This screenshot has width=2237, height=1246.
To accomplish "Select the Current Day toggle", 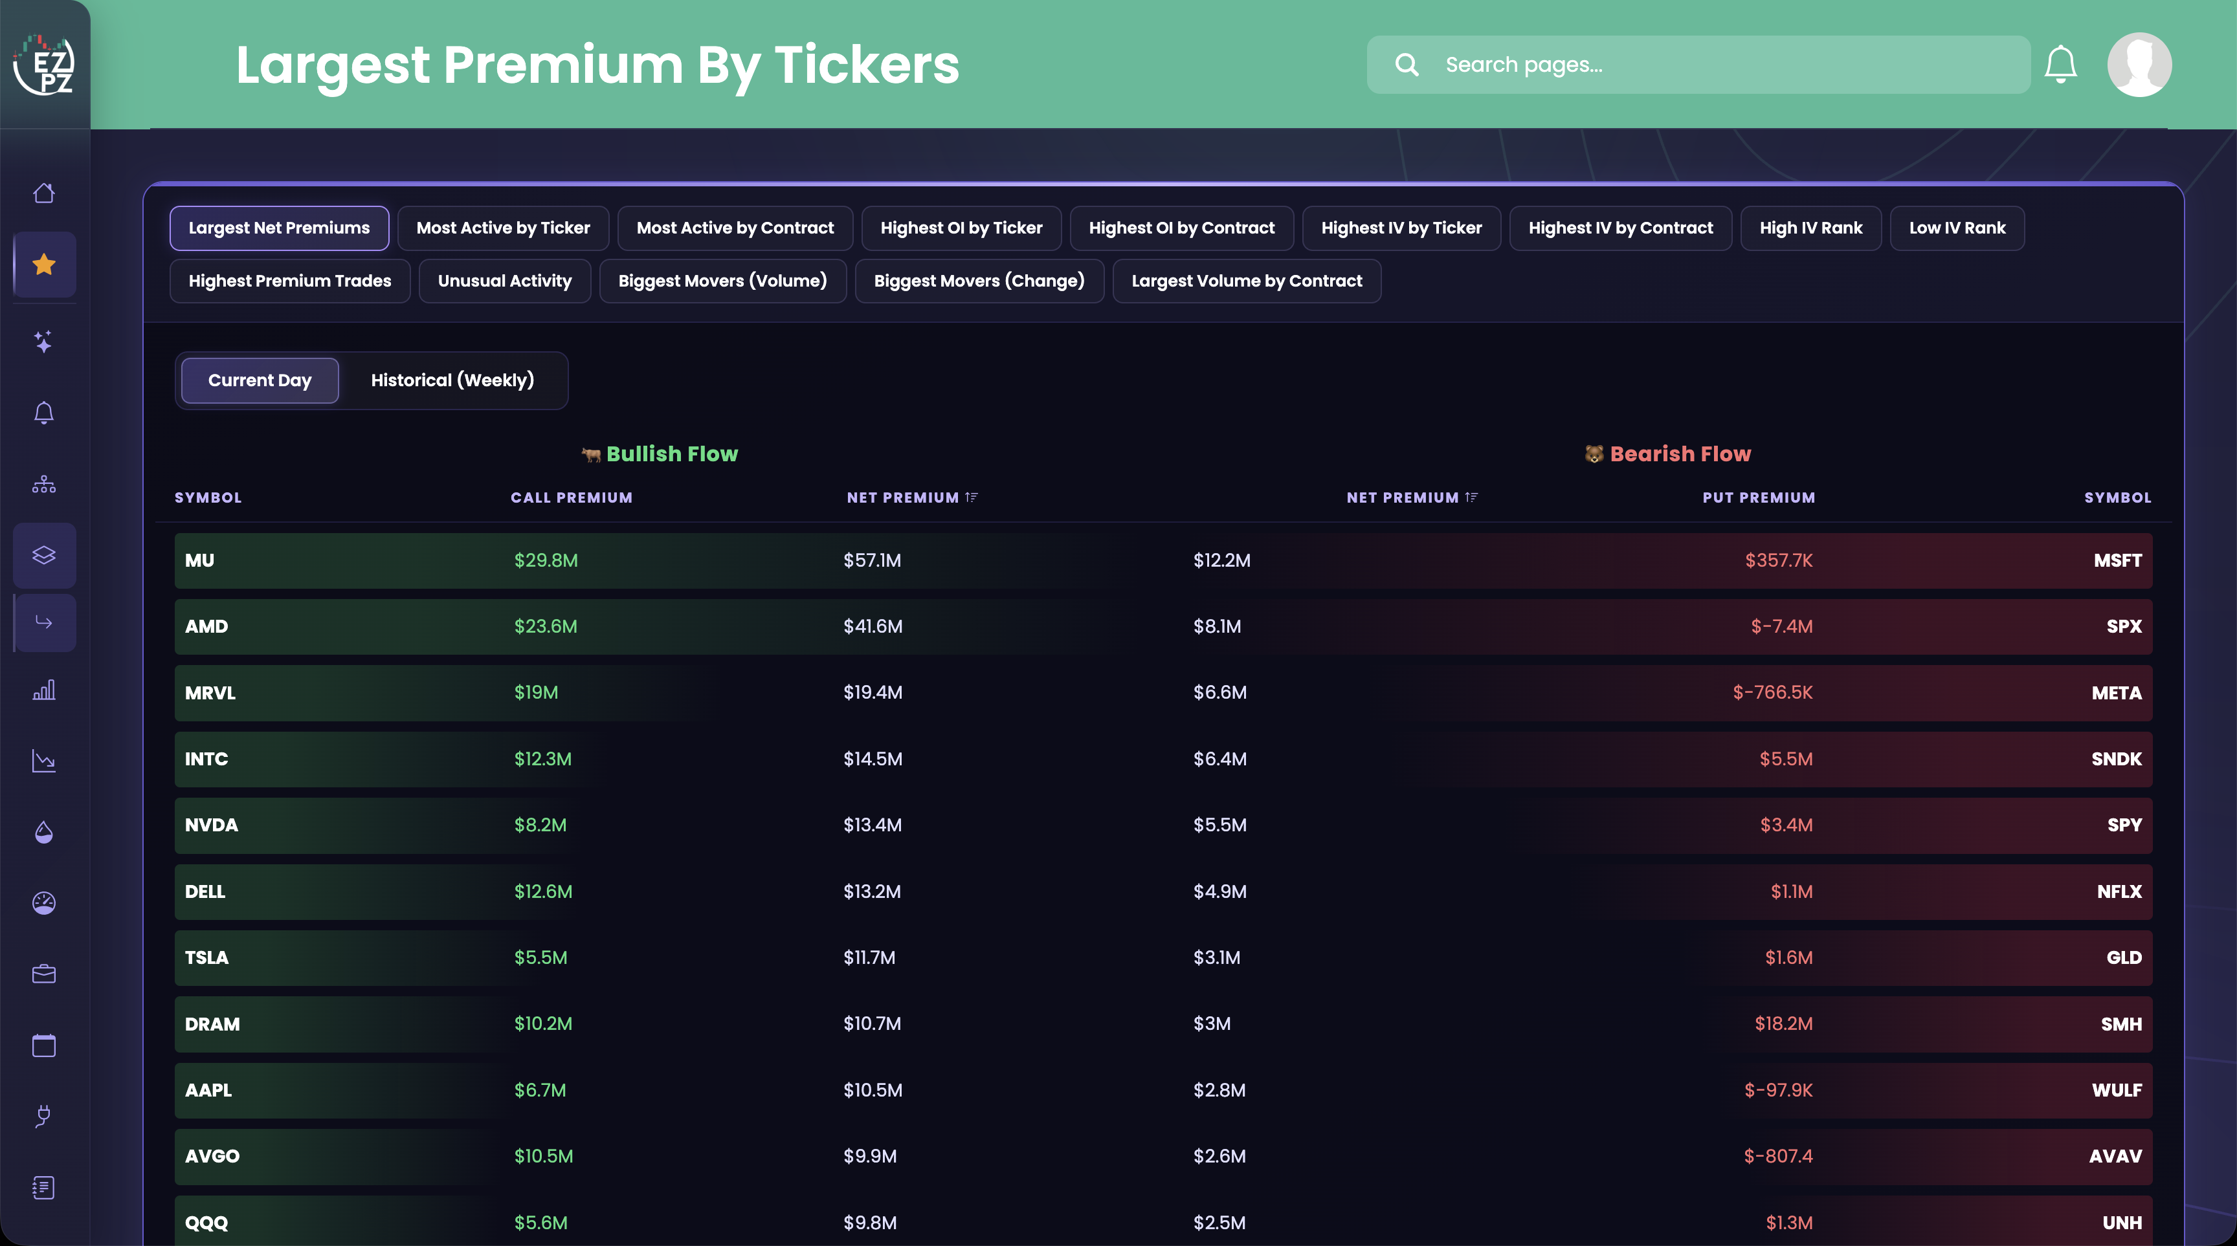I will click(260, 380).
